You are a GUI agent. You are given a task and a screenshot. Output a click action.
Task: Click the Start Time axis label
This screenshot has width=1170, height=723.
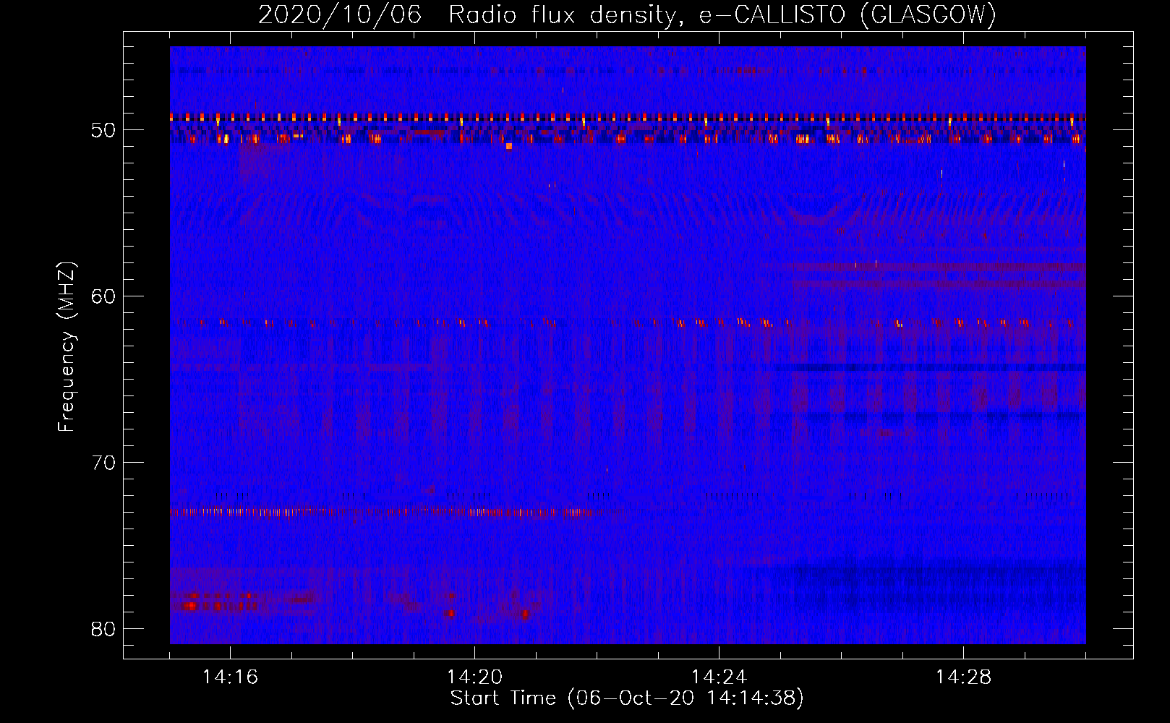627,698
